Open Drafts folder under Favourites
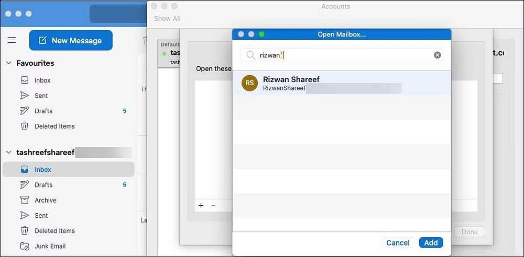The height and width of the screenshot is (257, 524). click(x=43, y=111)
